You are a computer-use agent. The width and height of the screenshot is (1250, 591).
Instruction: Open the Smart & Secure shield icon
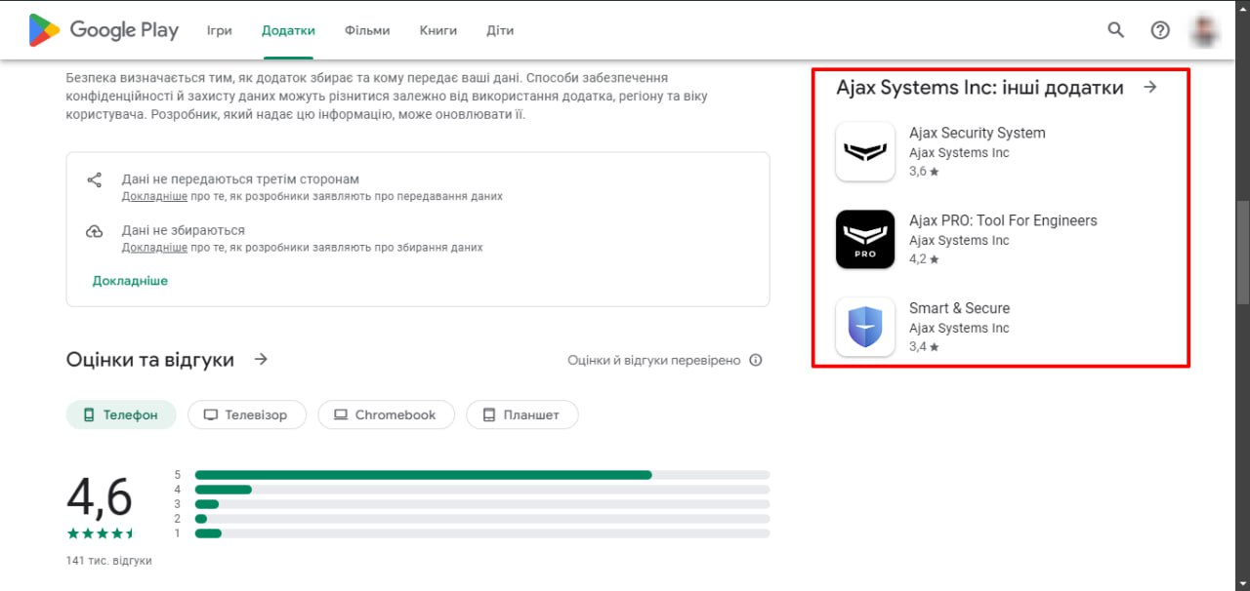pos(865,327)
